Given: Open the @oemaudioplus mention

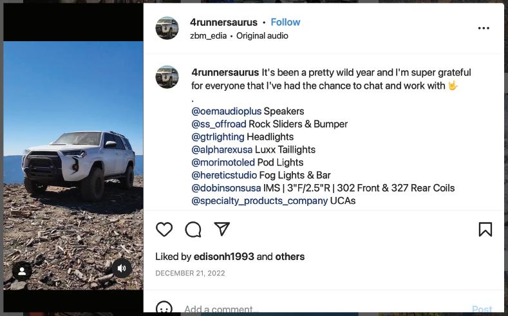Looking at the screenshot, I should tap(227, 111).
